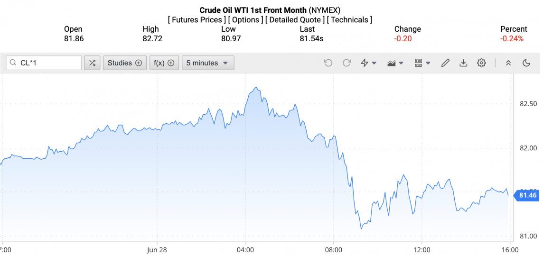Image resolution: width=543 pixels, height=255 pixels.
Task: Open the lightning events dropdown
Action: [x=368, y=63]
